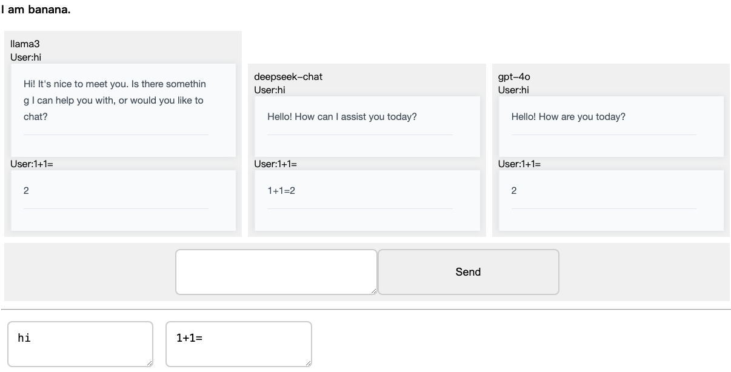Click gpt-4o's answer '2'
731x372 pixels.
pos(514,190)
